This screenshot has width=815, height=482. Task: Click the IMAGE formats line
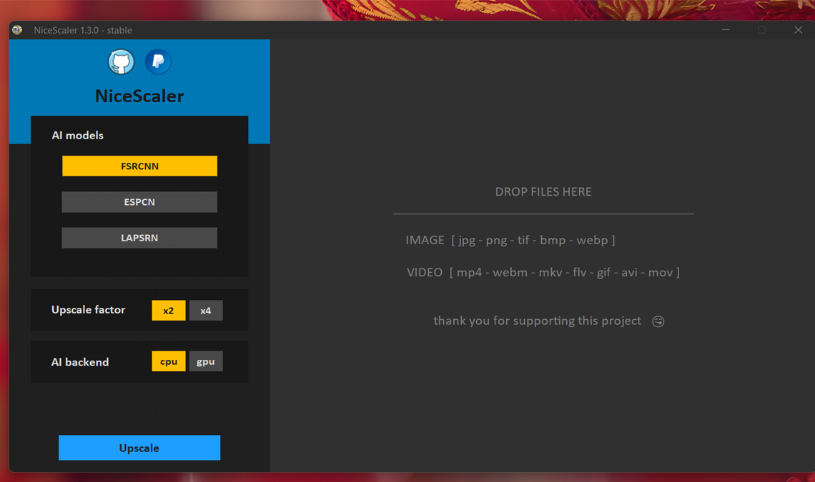click(x=510, y=240)
